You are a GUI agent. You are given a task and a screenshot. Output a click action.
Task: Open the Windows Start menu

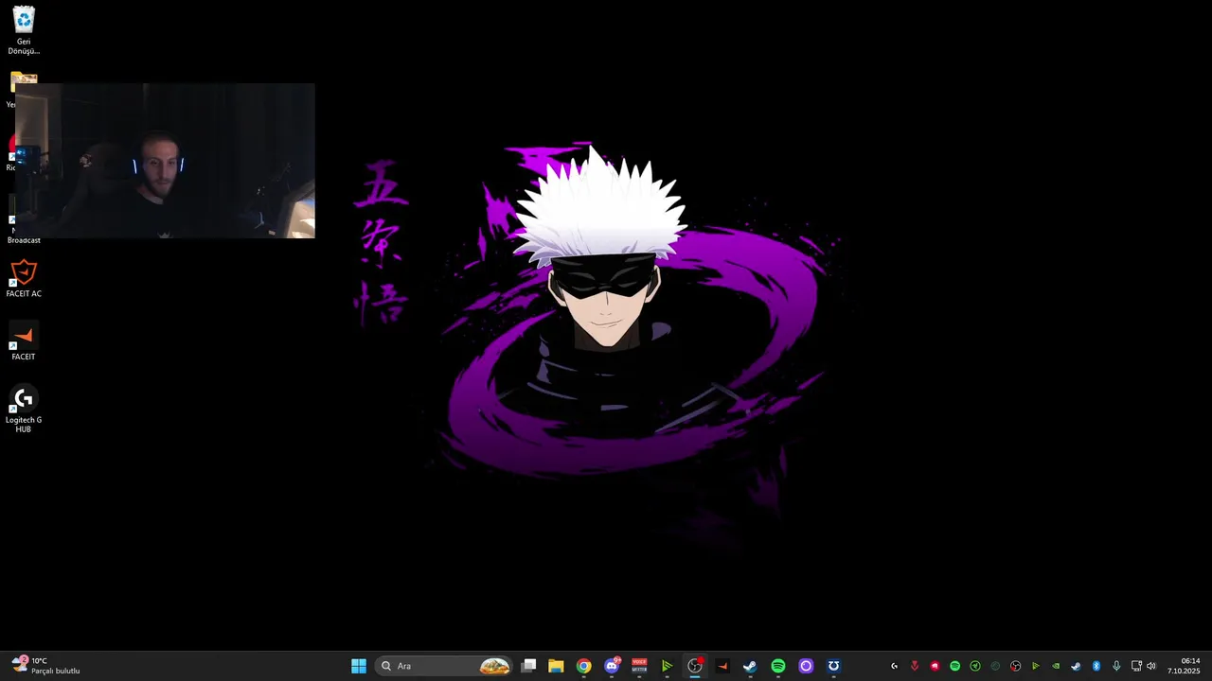(x=359, y=666)
